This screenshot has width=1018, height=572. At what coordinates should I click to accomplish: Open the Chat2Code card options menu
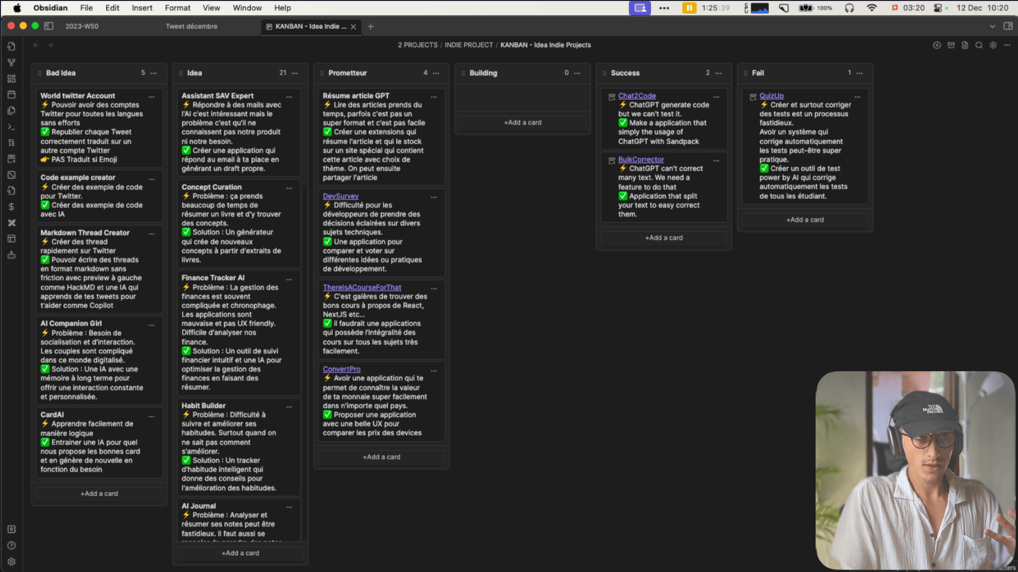pyautogui.click(x=716, y=97)
